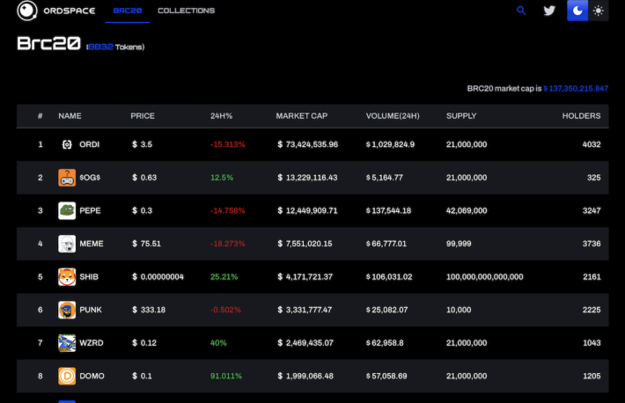Click the PUNK token avatar icon
Image resolution: width=625 pixels, height=403 pixels.
click(x=67, y=310)
